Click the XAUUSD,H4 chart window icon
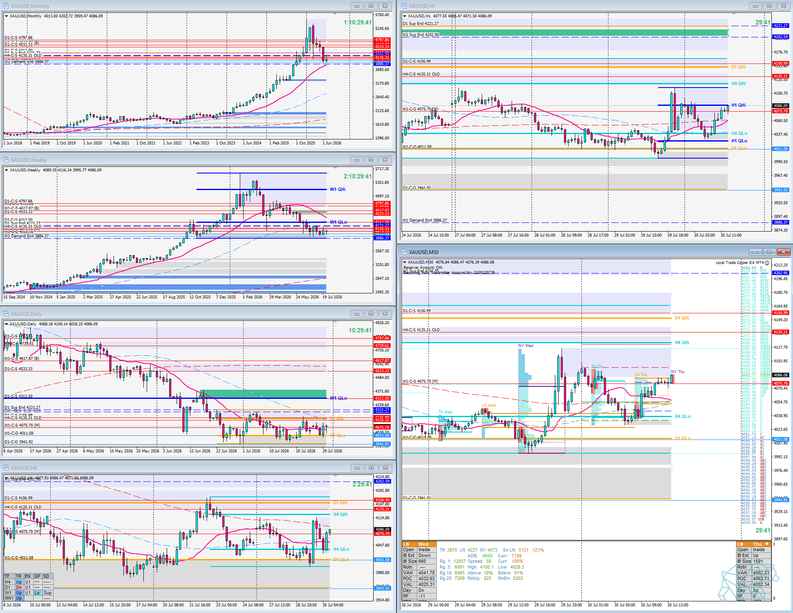793x613 pixels. click(6, 468)
